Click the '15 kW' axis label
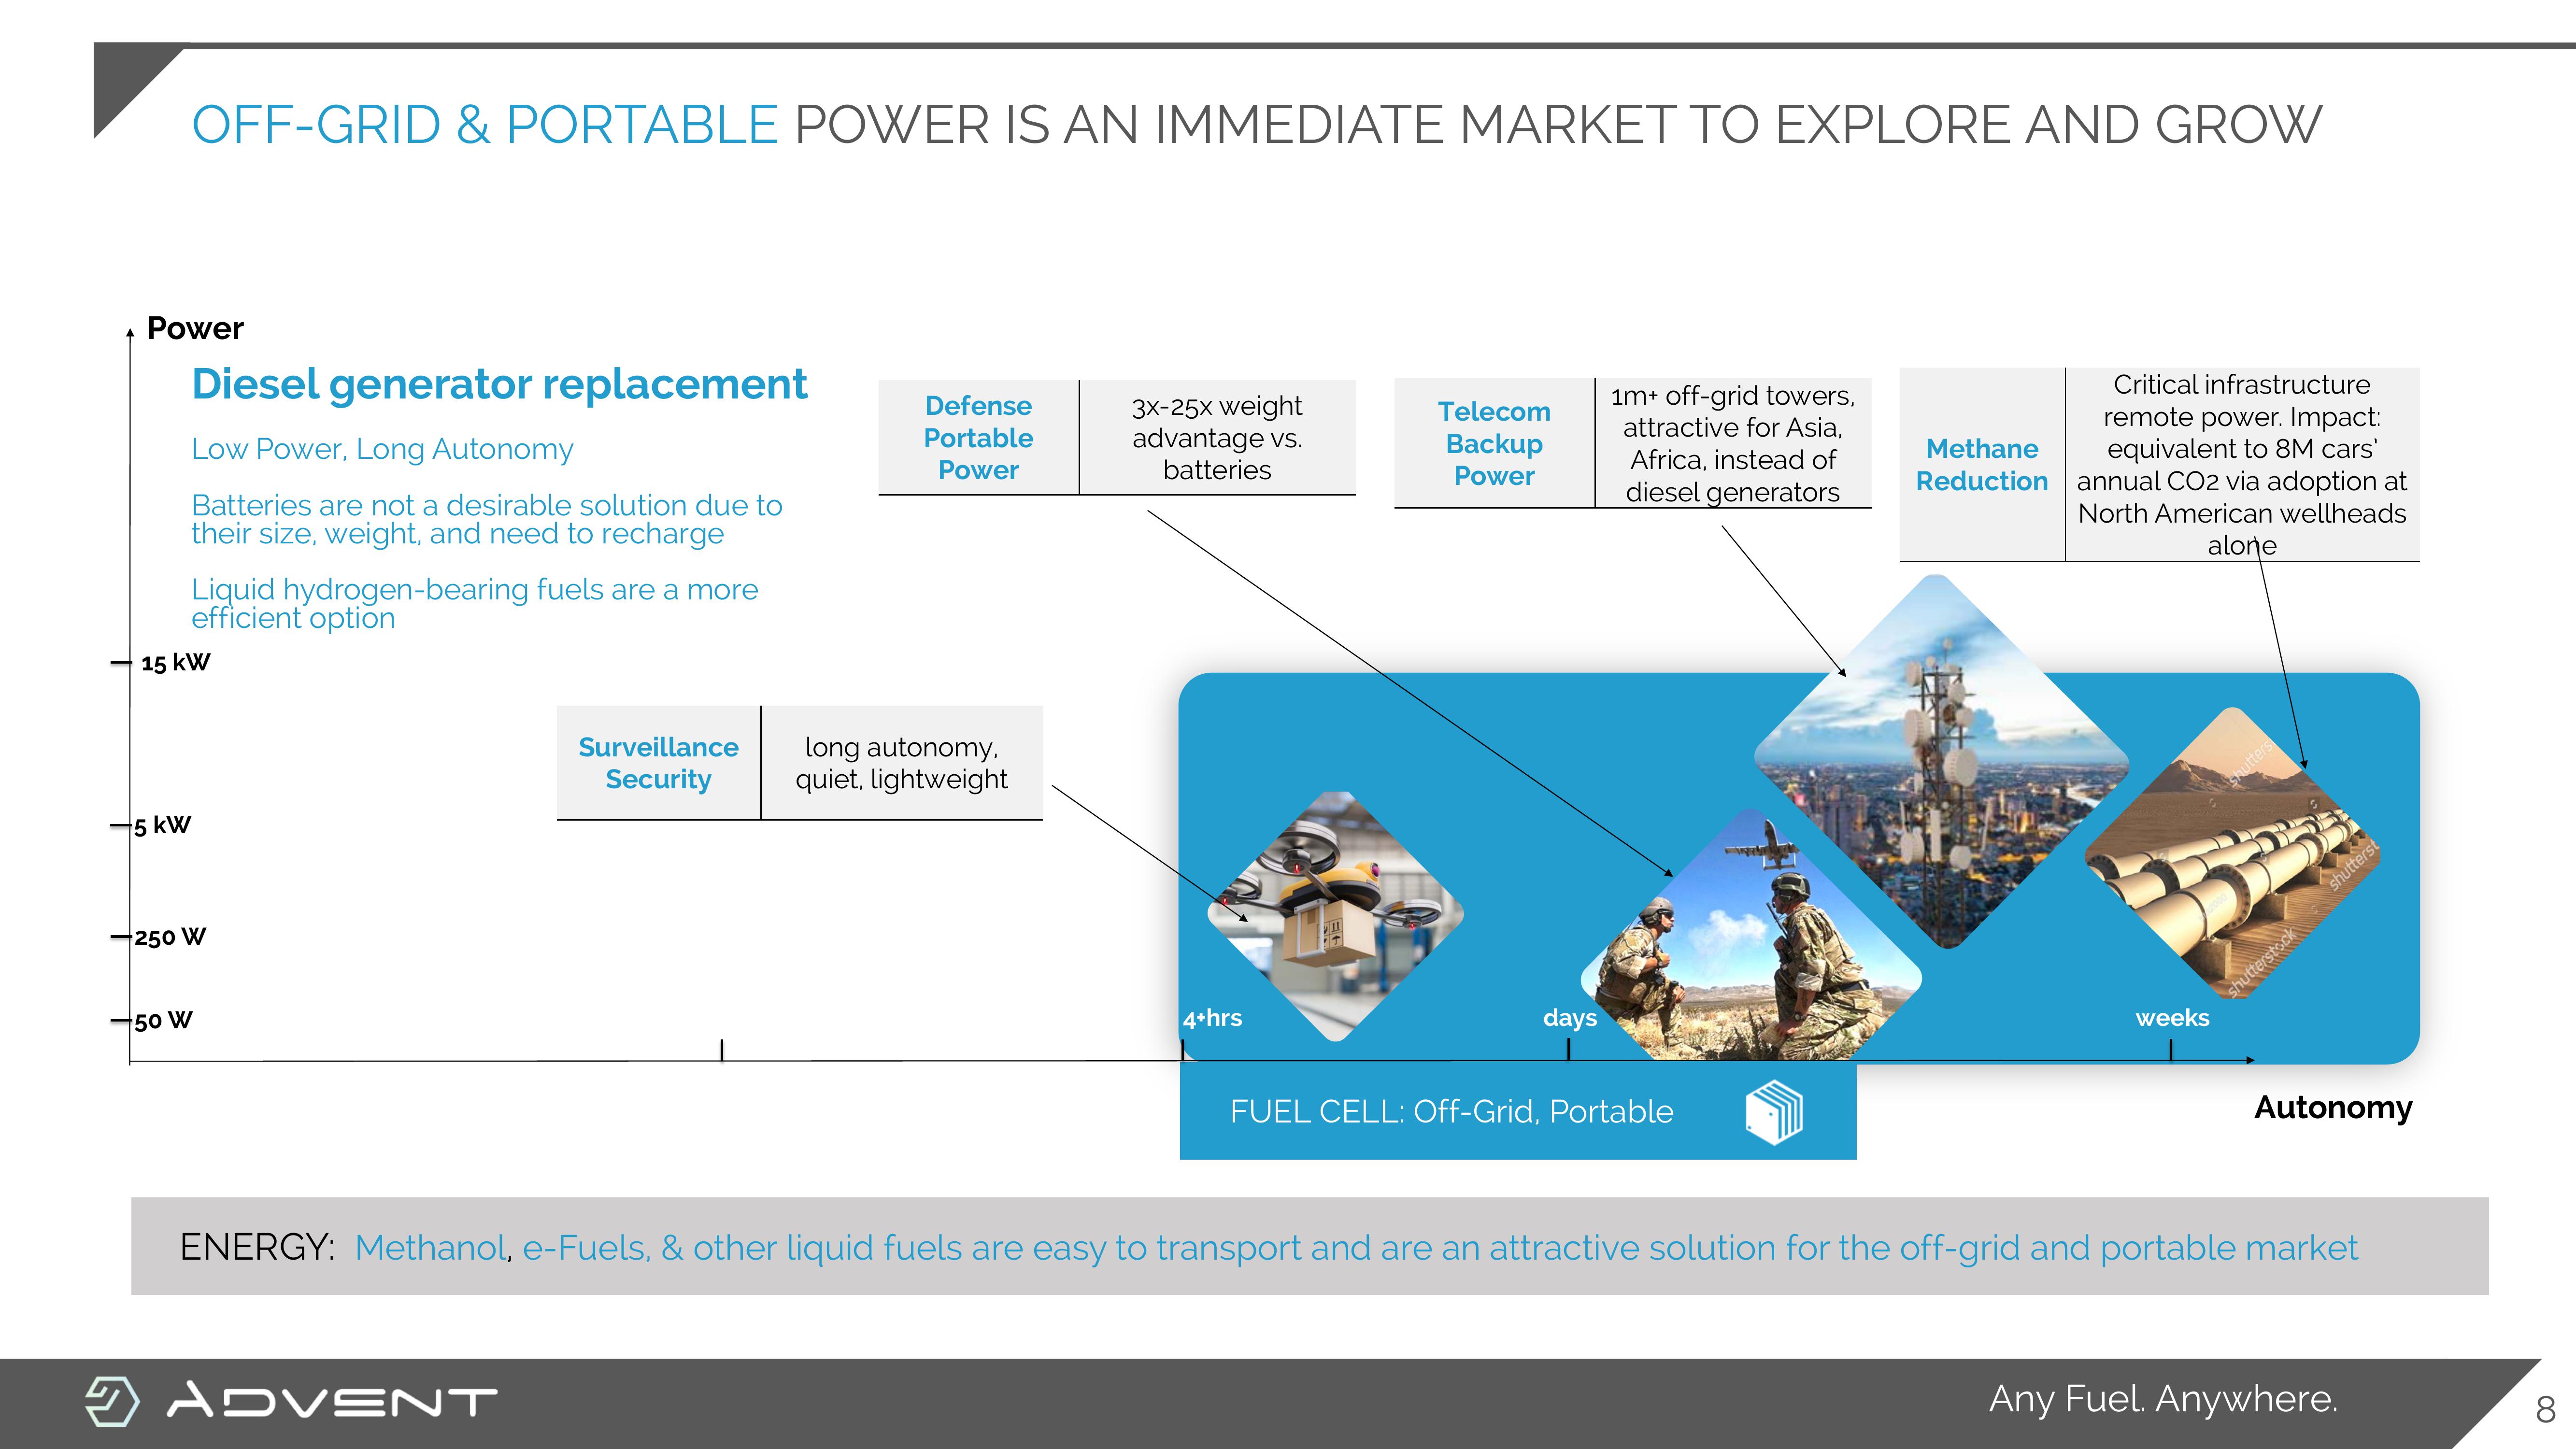This screenshot has height=1449, width=2576. click(175, 663)
